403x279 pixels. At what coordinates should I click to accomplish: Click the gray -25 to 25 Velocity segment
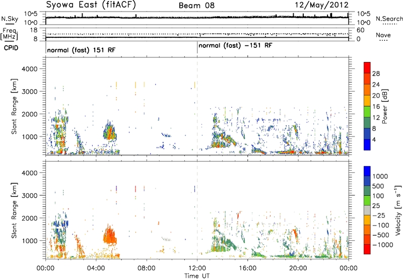pos(367,210)
